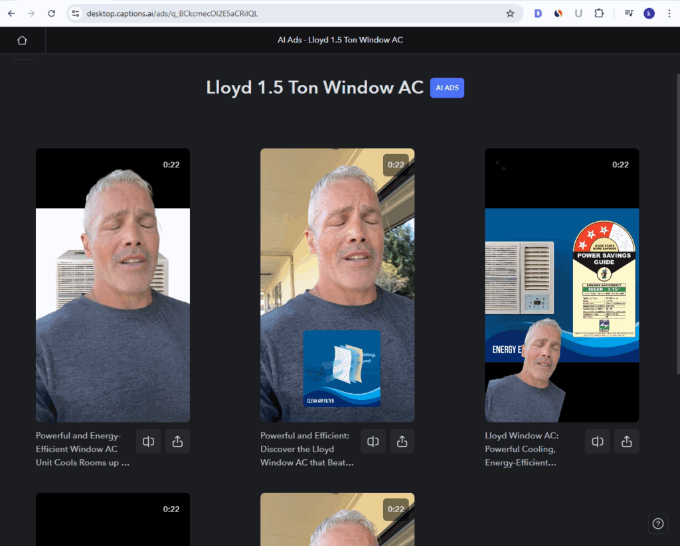Click the Lloyd 1.5 Ton Window AC heading
680x546 pixels.
coord(315,88)
